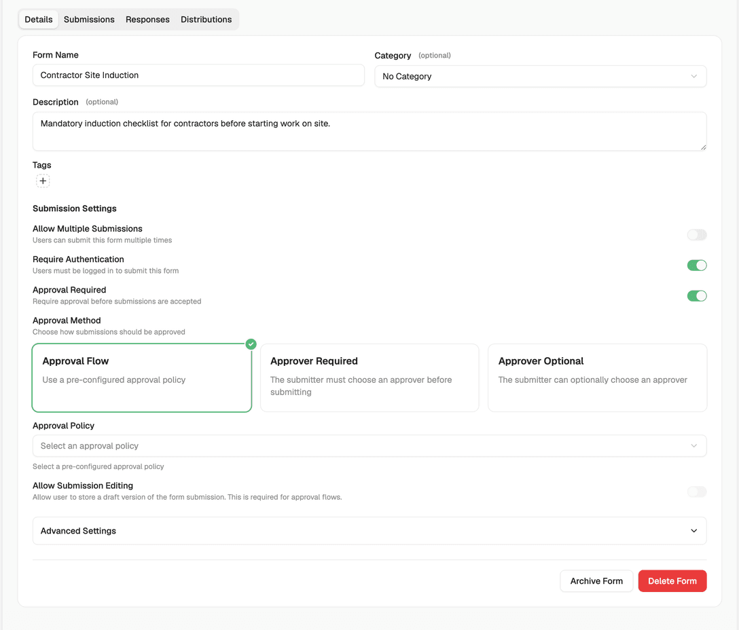The image size is (739, 630).
Task: Open the Submissions tab
Action: pos(89,19)
